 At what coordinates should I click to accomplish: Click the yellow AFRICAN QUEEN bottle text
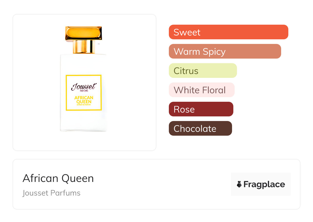point(84,100)
